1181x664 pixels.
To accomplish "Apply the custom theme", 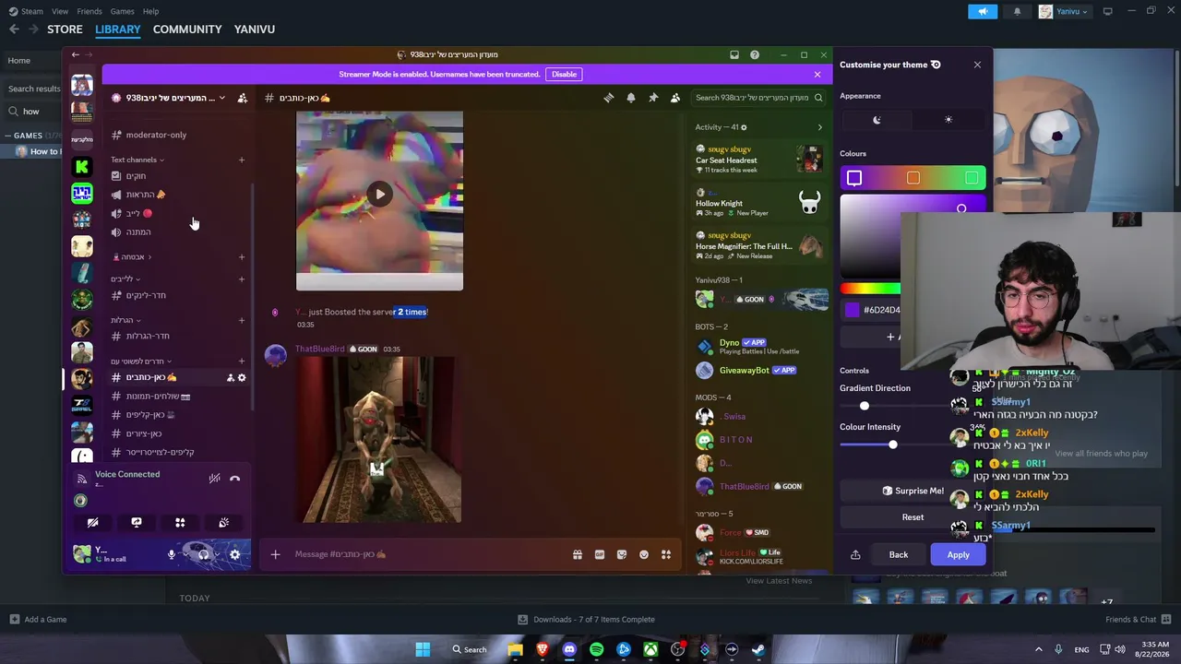I will tap(958, 554).
